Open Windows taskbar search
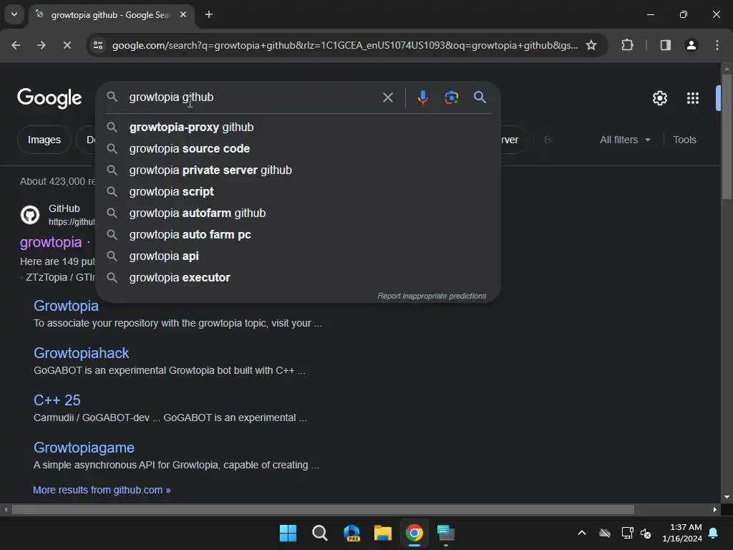This screenshot has height=550, width=733. (320, 533)
